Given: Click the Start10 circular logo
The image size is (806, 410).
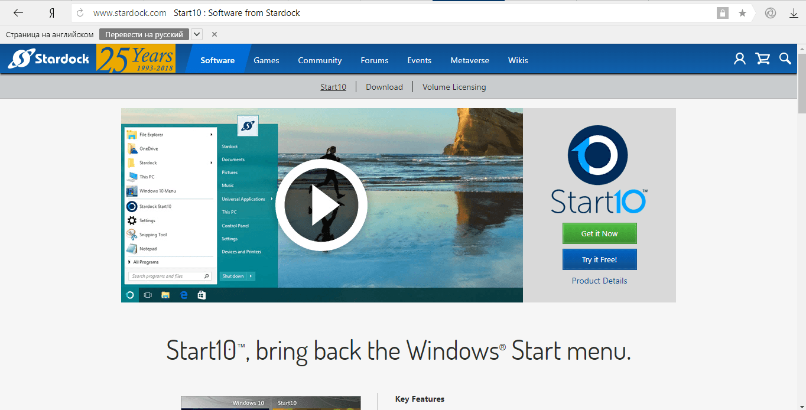Looking at the screenshot, I should pos(598,155).
